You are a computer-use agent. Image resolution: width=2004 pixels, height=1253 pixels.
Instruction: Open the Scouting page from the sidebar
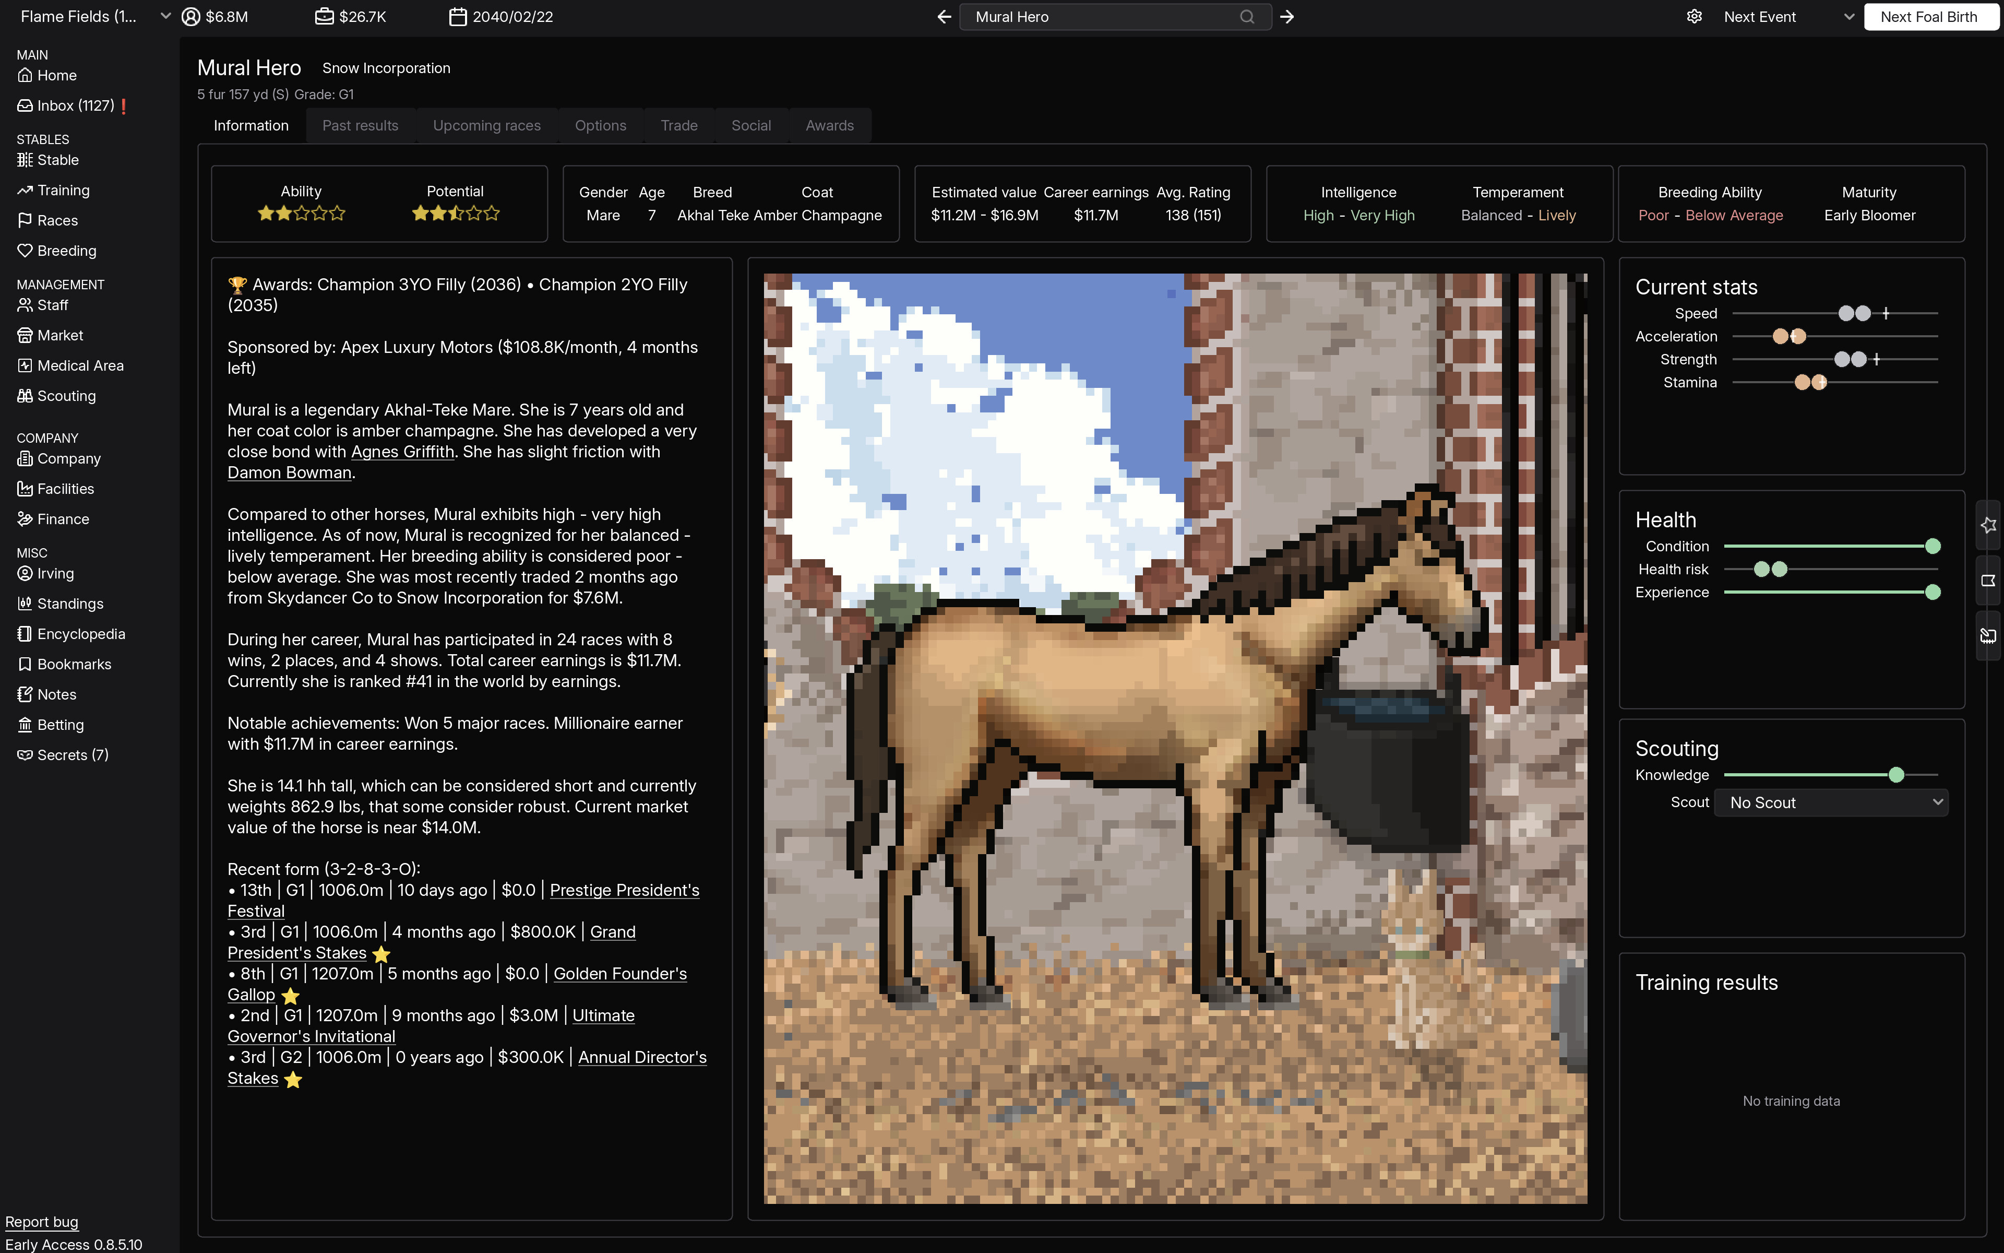click(66, 395)
